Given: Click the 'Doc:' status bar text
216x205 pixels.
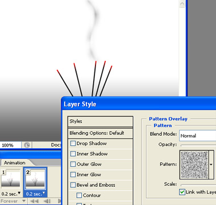Looking at the screenshot, I should tap(56, 145).
